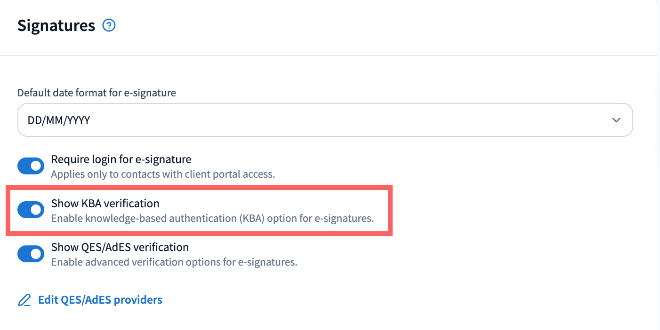The width and height of the screenshot is (660, 330).
Task: Toggle the Show QES/AdES verification switch
Action: [31, 254]
